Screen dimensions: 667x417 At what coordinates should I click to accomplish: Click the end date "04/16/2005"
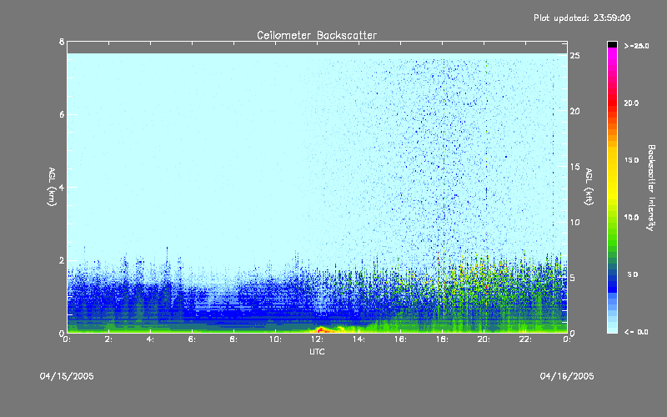click(567, 376)
